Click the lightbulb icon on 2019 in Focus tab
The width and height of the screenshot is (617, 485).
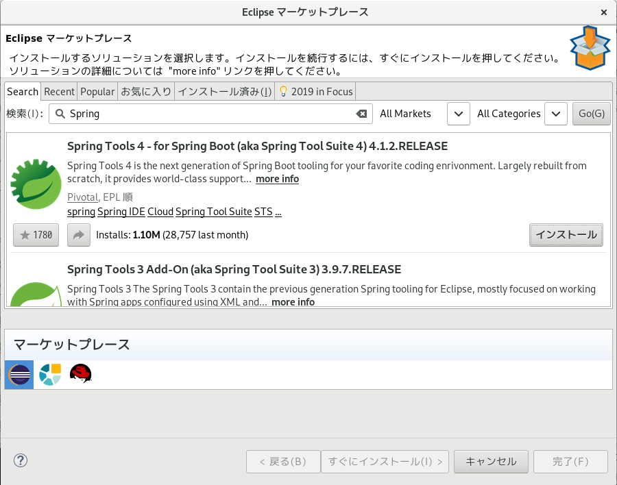[283, 92]
